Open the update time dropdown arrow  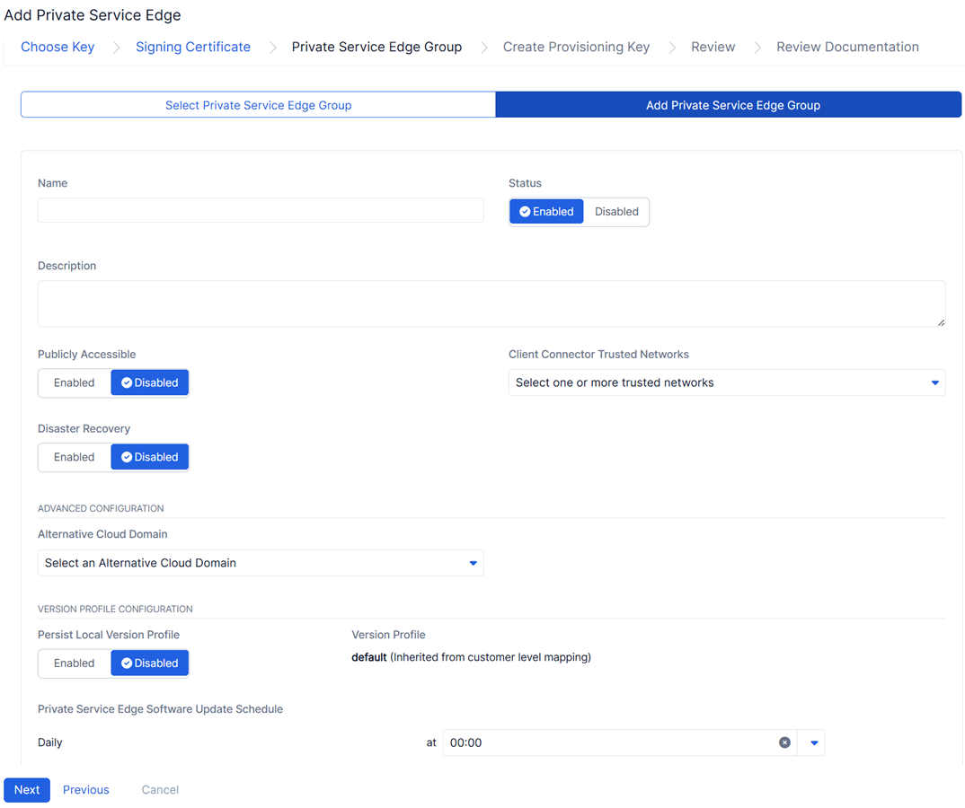[x=814, y=742]
